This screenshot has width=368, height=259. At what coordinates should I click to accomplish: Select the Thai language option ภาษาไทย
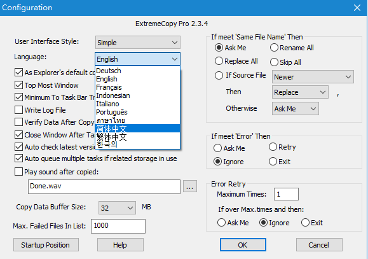[x=138, y=120]
